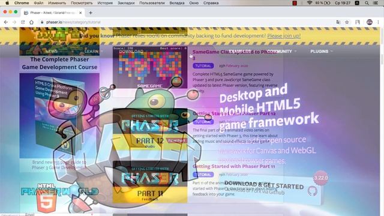This screenshot has height=216, width=384.
Task: Open the keyboard input source icon
Action: [x=357, y=3]
